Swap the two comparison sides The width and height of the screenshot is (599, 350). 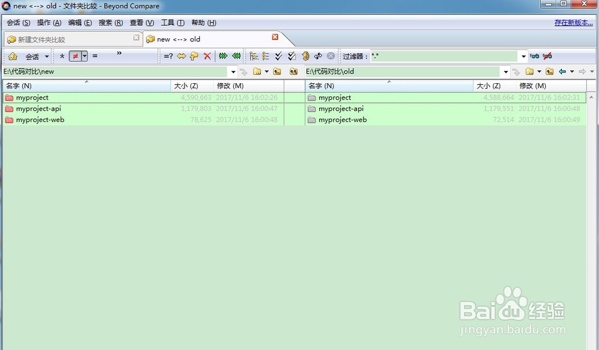click(x=182, y=56)
